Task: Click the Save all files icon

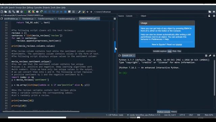Action: coord(13,12)
